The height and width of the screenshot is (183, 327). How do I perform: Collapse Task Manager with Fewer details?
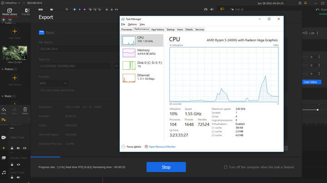[131, 147]
